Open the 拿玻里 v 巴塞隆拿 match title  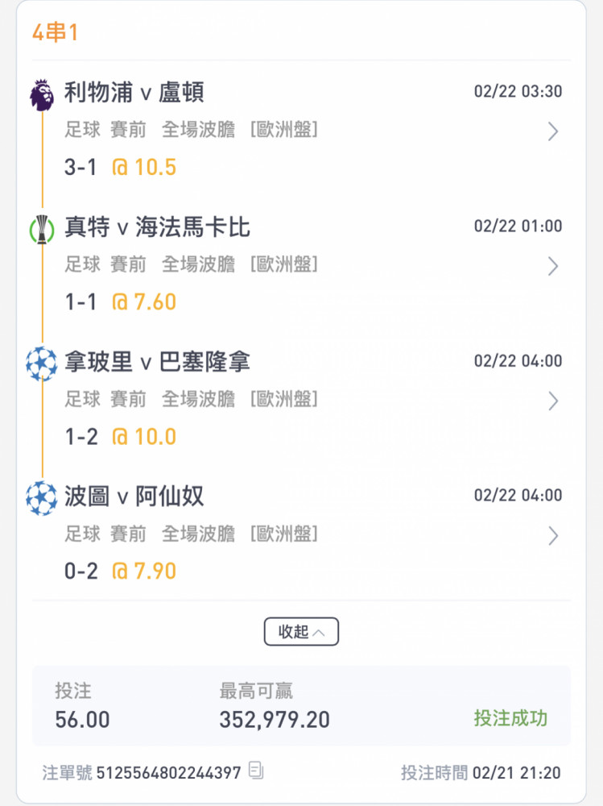pos(157,362)
